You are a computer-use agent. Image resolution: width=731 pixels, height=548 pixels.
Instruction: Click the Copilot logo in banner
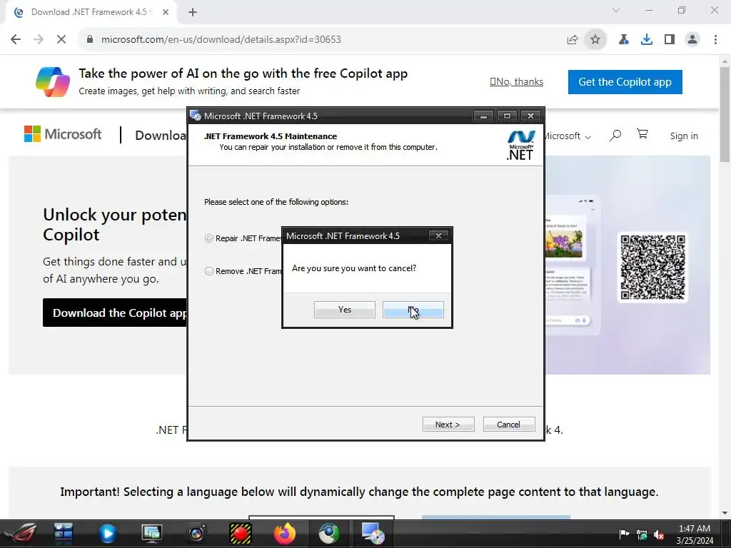tap(53, 81)
